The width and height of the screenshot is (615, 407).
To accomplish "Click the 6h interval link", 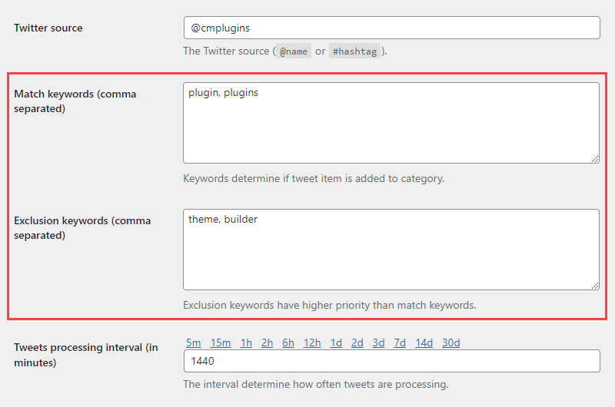I will 288,342.
